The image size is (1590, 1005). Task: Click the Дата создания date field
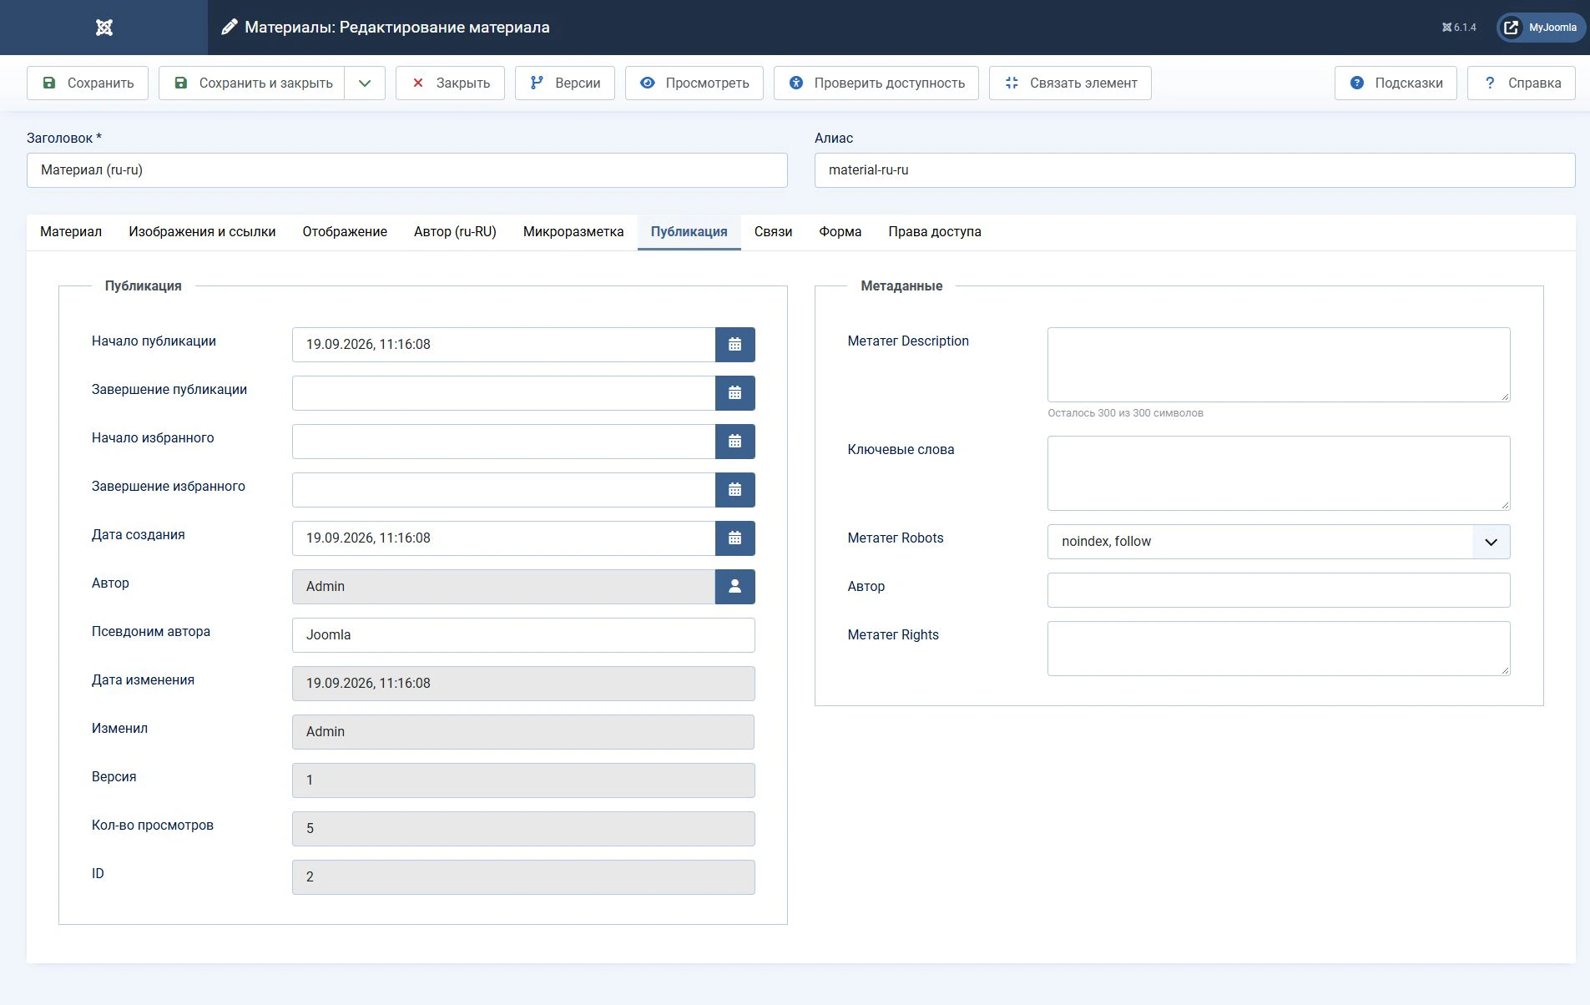[x=503, y=538]
